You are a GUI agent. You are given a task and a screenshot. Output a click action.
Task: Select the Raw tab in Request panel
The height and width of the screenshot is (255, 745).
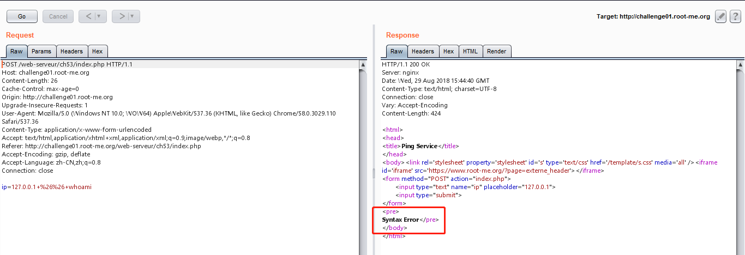coord(16,51)
